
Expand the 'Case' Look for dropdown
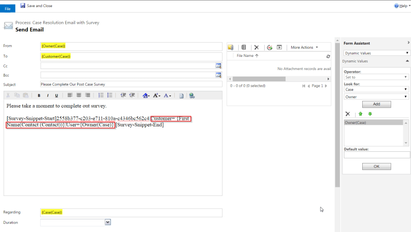pyautogui.click(x=376, y=89)
